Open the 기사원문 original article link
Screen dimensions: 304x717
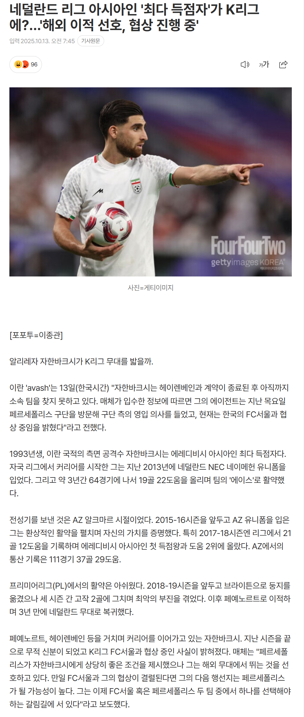(90, 41)
